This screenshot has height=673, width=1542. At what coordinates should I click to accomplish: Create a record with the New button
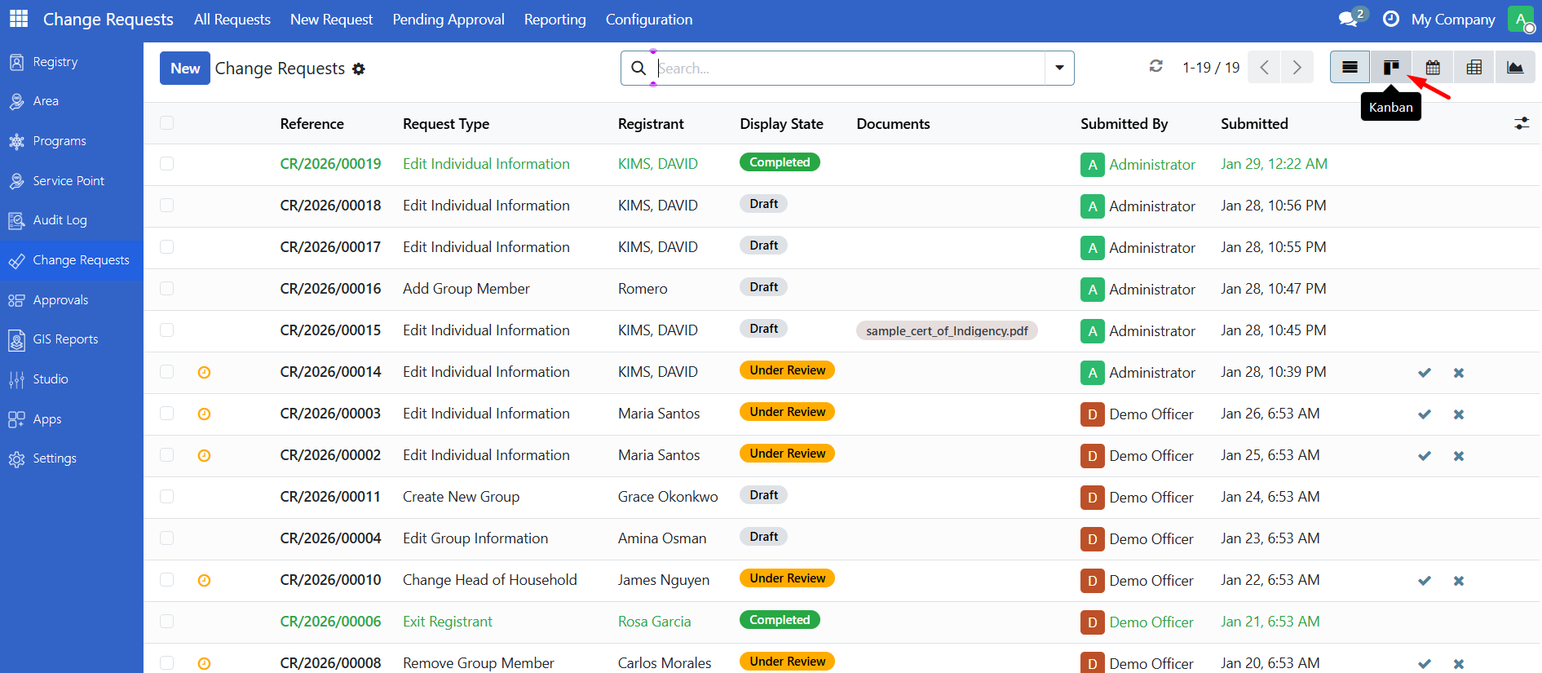[185, 69]
